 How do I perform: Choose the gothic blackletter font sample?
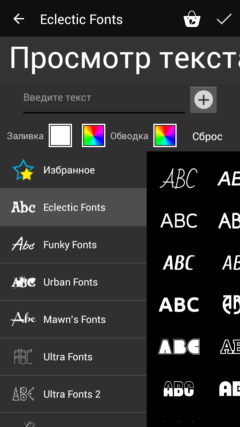click(x=231, y=305)
